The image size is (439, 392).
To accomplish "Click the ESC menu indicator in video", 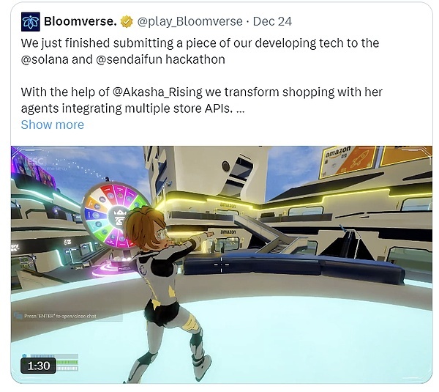I will click(36, 161).
